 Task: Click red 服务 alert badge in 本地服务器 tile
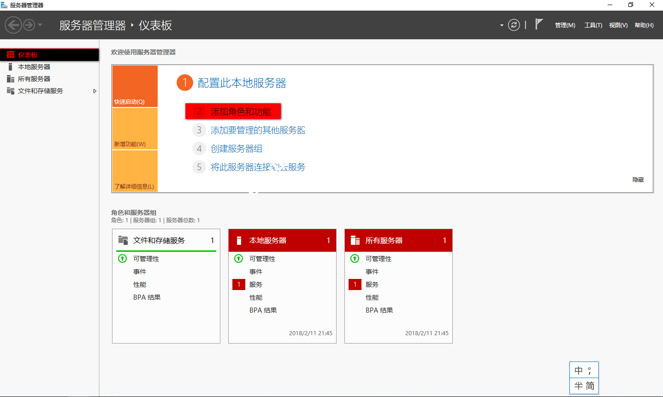pos(238,284)
